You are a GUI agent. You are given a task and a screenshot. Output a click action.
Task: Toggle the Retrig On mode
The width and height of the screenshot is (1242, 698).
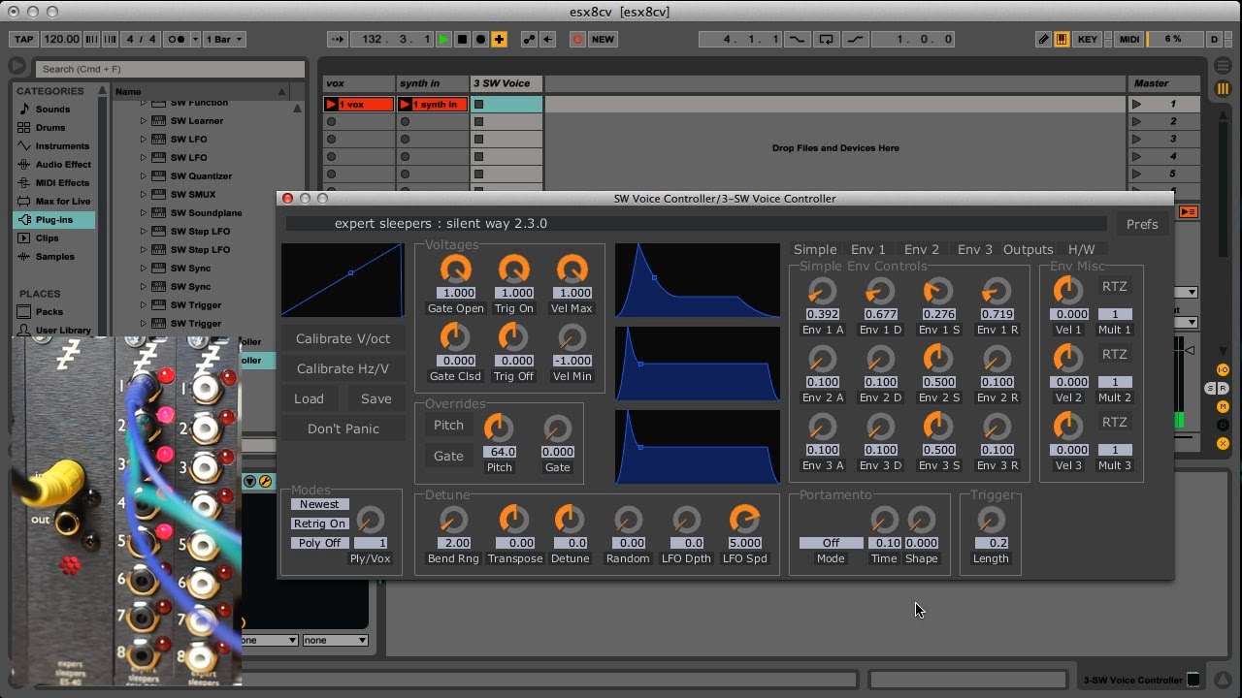319,523
